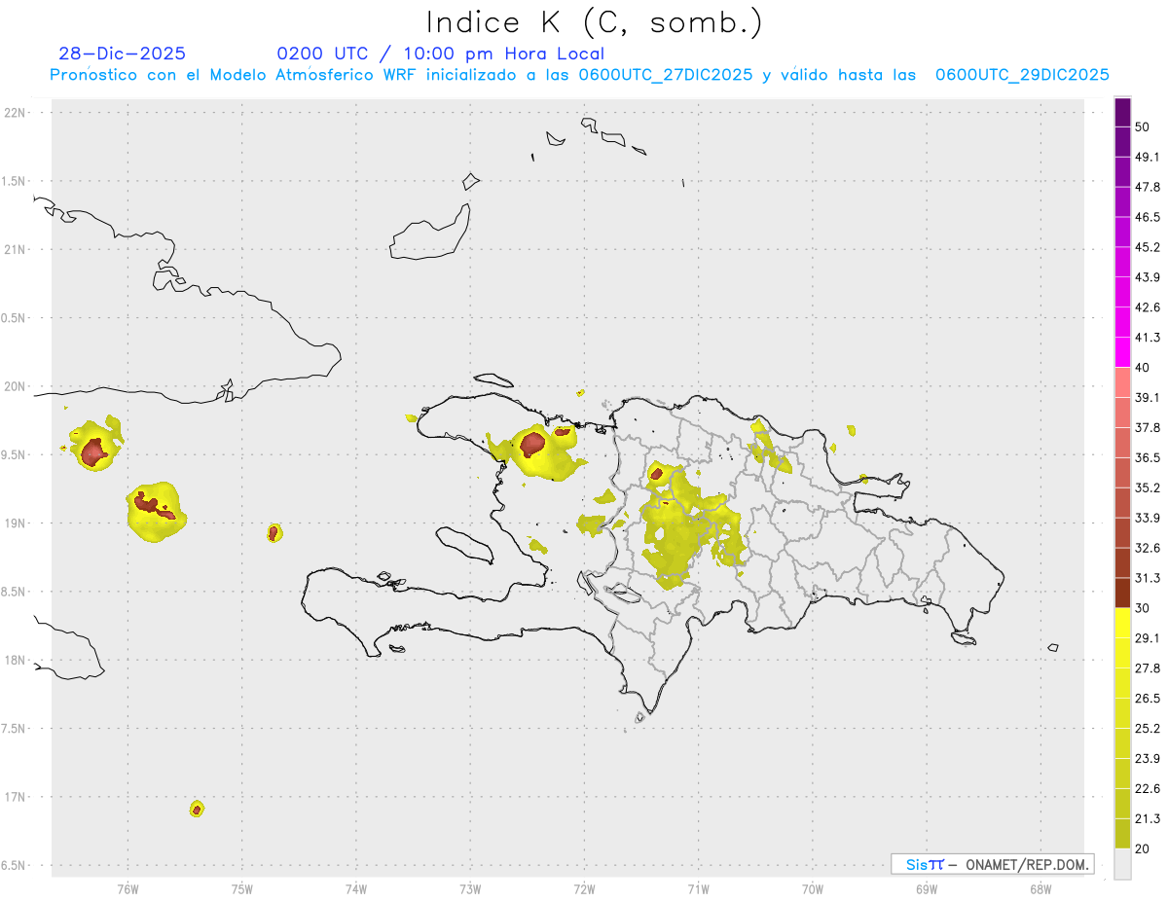This screenshot has width=1168, height=902.
Task: Click the colorbar value 20
Action: [x=1143, y=848]
